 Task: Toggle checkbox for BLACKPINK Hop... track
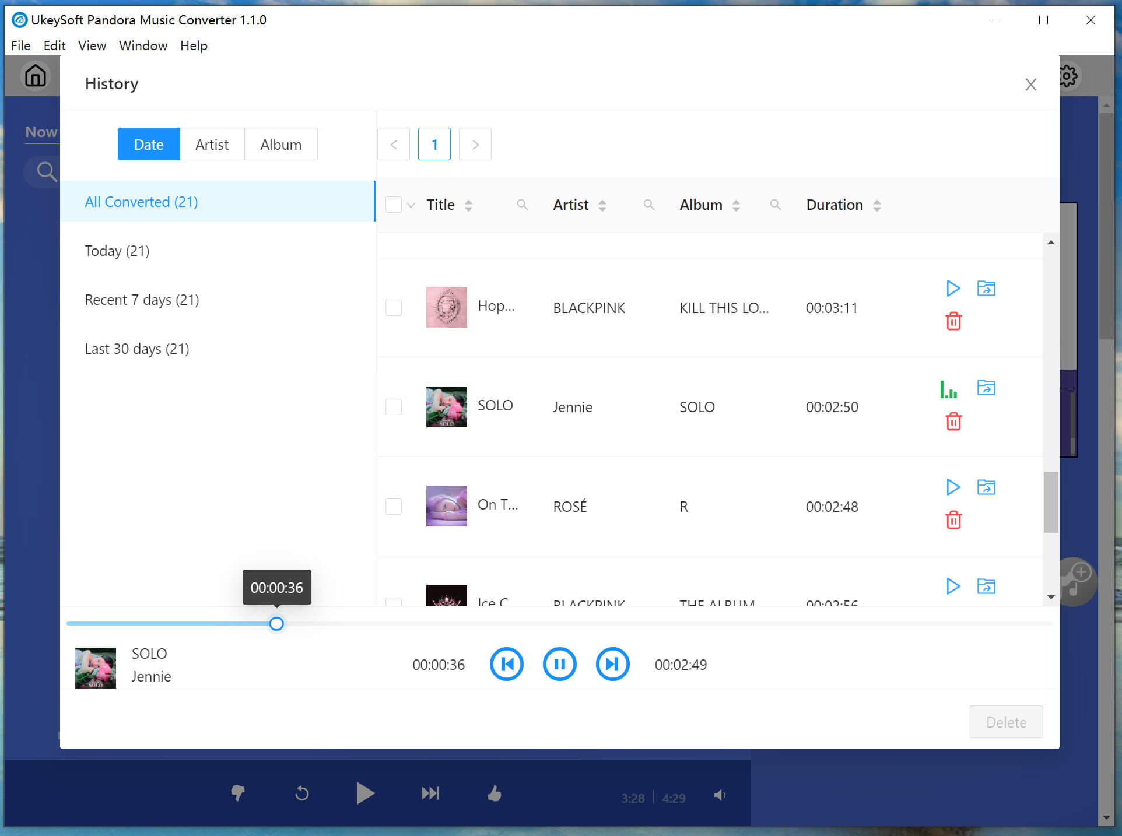tap(394, 307)
